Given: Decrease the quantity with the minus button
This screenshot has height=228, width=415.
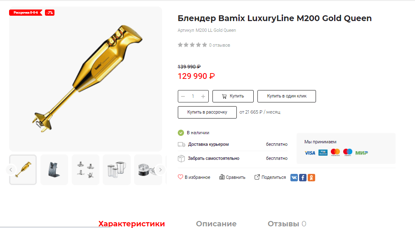Looking at the screenshot, I should click(183, 96).
